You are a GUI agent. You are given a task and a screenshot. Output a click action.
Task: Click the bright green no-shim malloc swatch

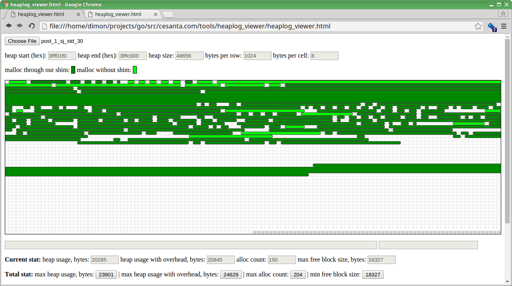pyautogui.click(x=135, y=70)
